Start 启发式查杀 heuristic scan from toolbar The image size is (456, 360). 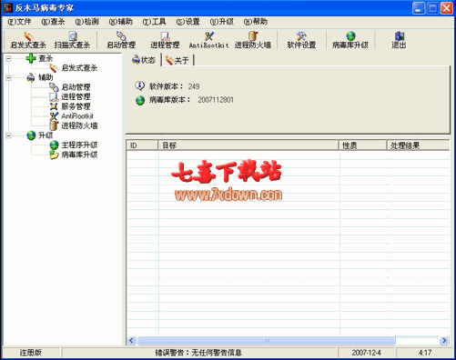point(28,40)
